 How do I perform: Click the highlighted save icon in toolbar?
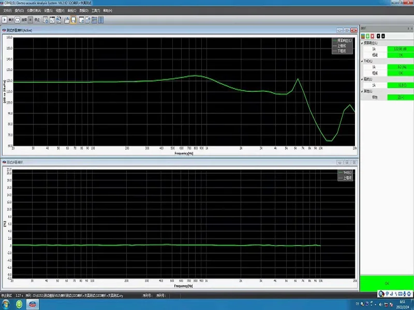73,20
